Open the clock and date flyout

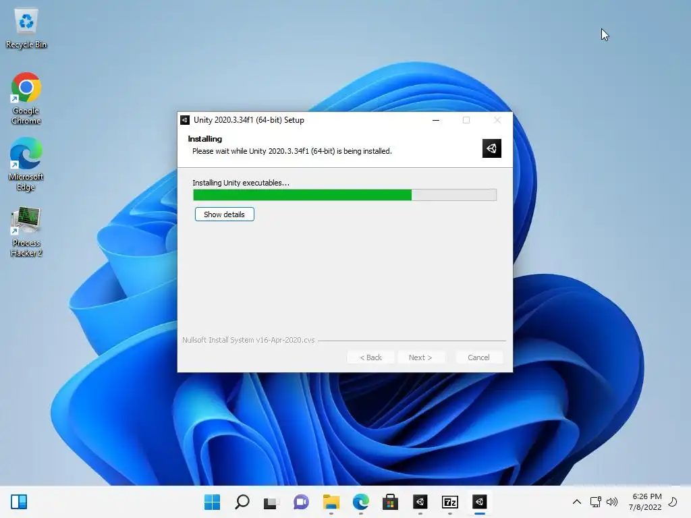click(645, 502)
